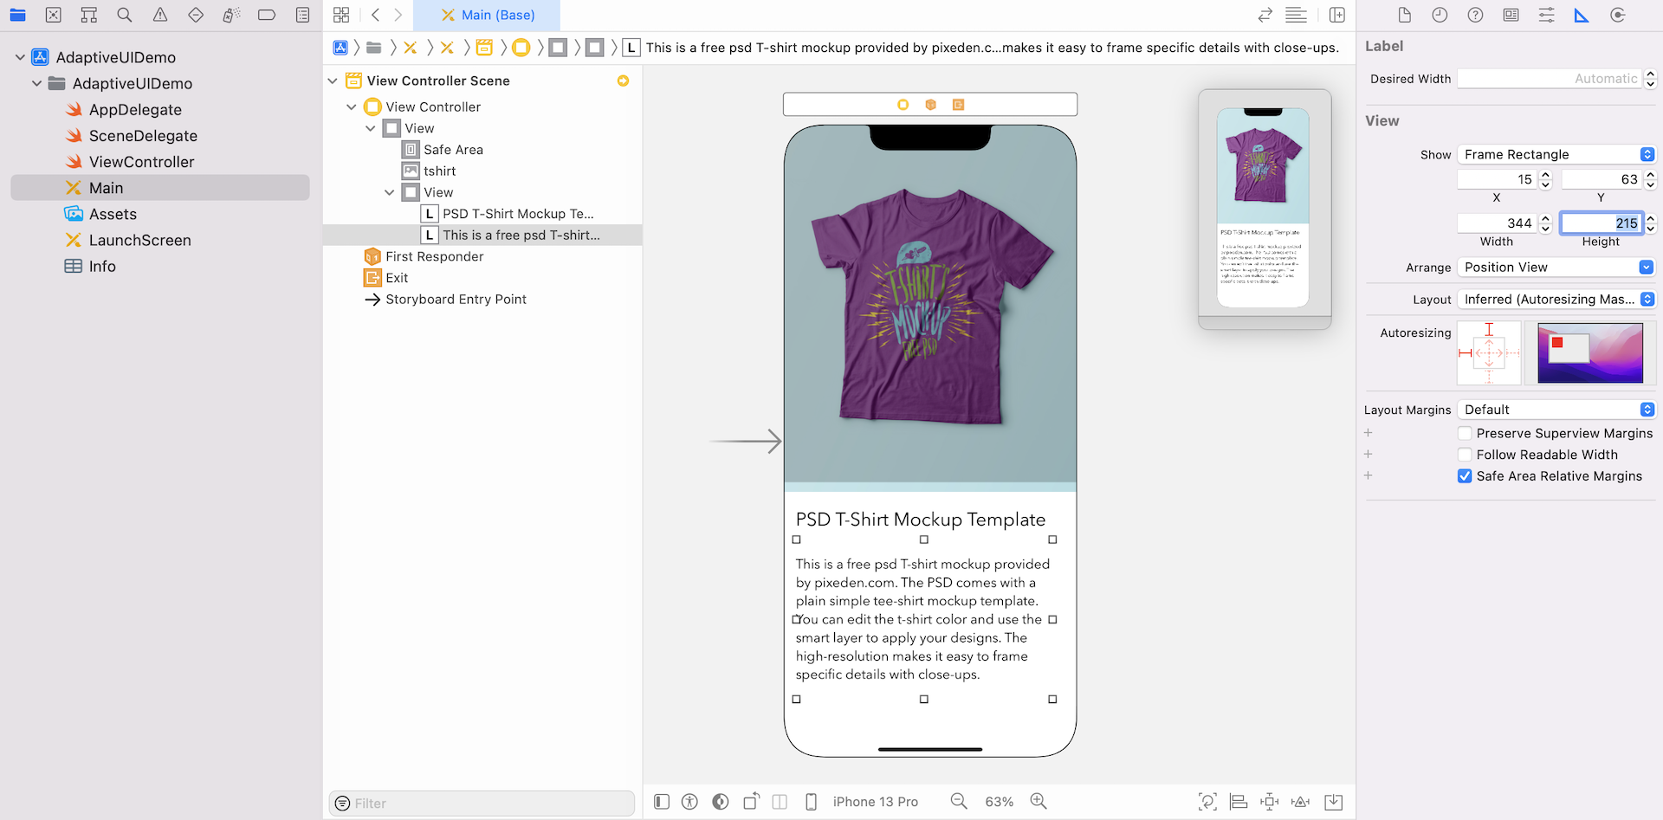The width and height of the screenshot is (1663, 820).
Task: Open the Issue navigator warning icon
Action: 160,16
